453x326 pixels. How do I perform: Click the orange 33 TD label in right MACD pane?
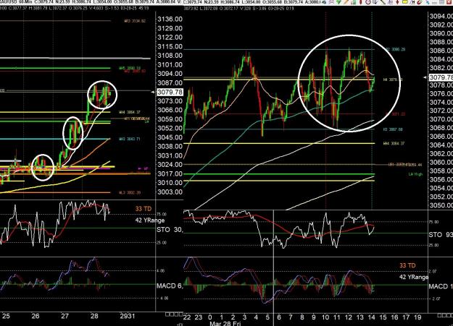[407, 265]
